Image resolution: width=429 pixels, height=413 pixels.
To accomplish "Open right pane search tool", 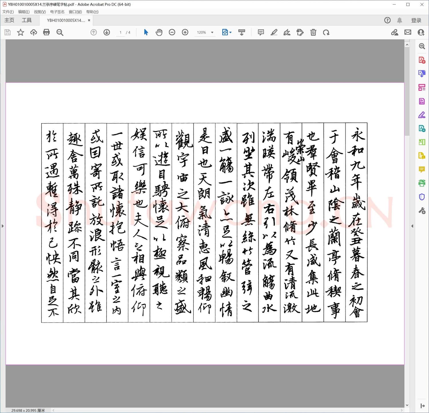I will coord(422,46).
